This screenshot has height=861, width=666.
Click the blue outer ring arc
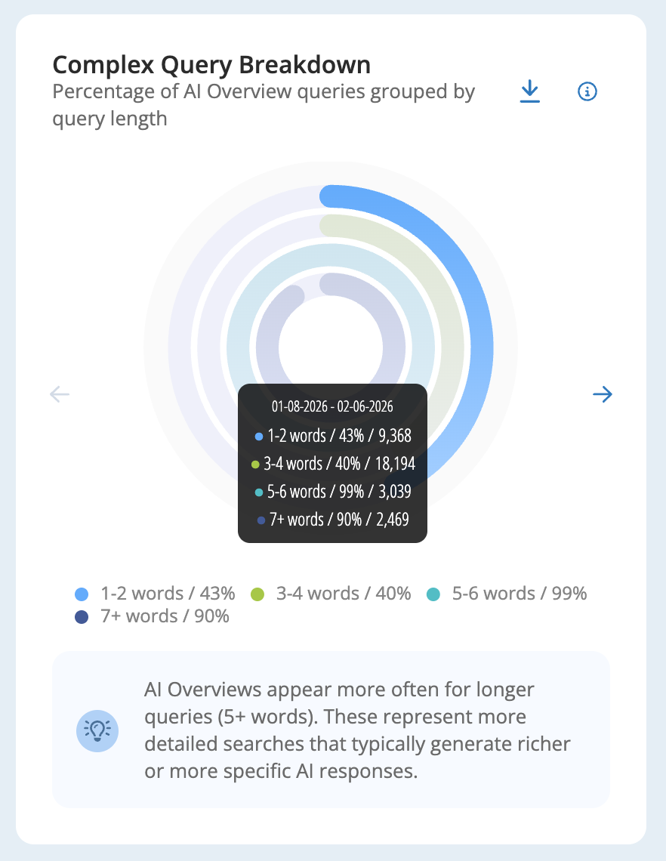pyautogui.click(x=476, y=307)
